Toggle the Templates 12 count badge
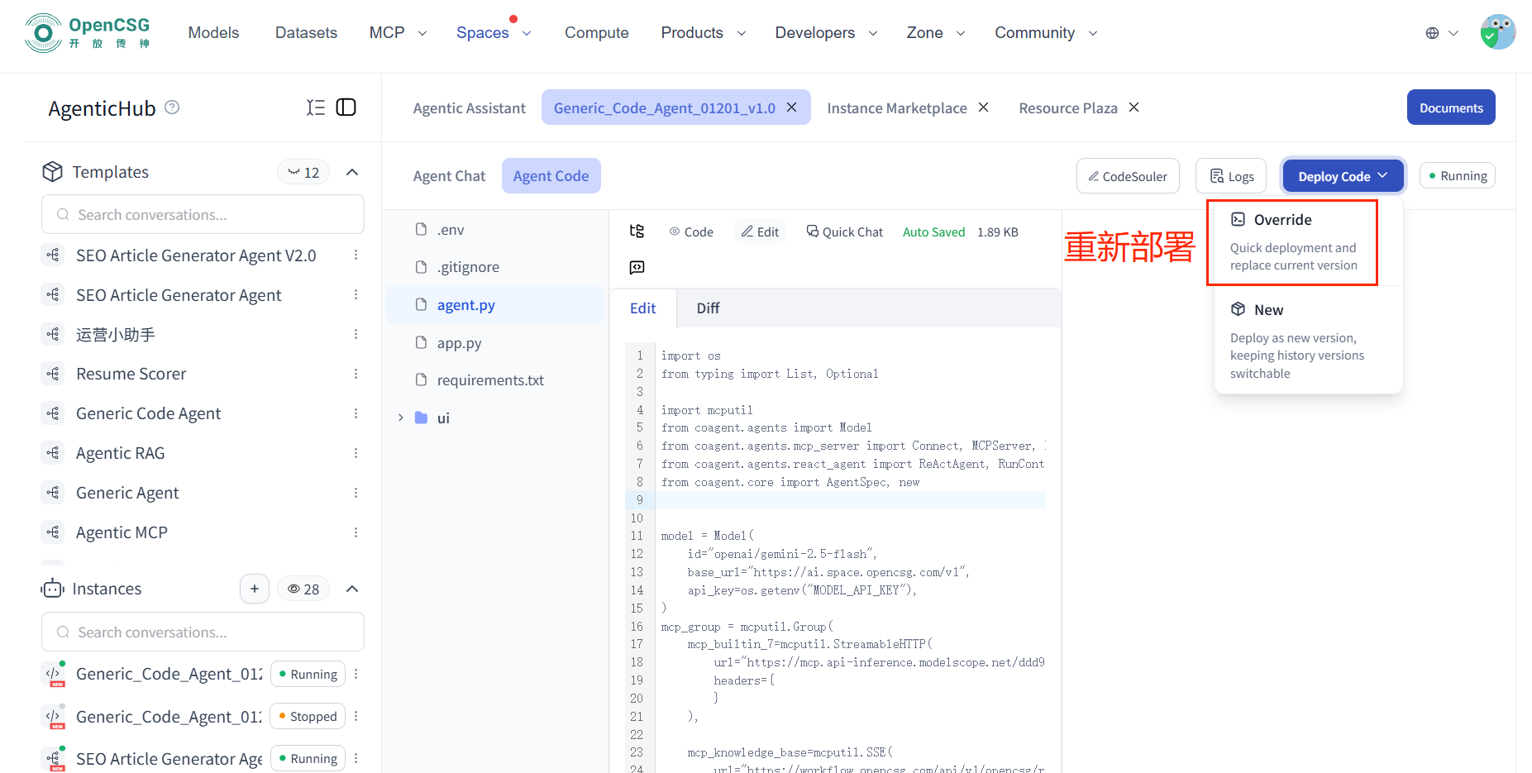Viewport: 1532px width, 773px height. [303, 172]
